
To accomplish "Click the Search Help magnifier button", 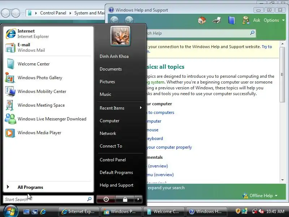I will (252, 33).
